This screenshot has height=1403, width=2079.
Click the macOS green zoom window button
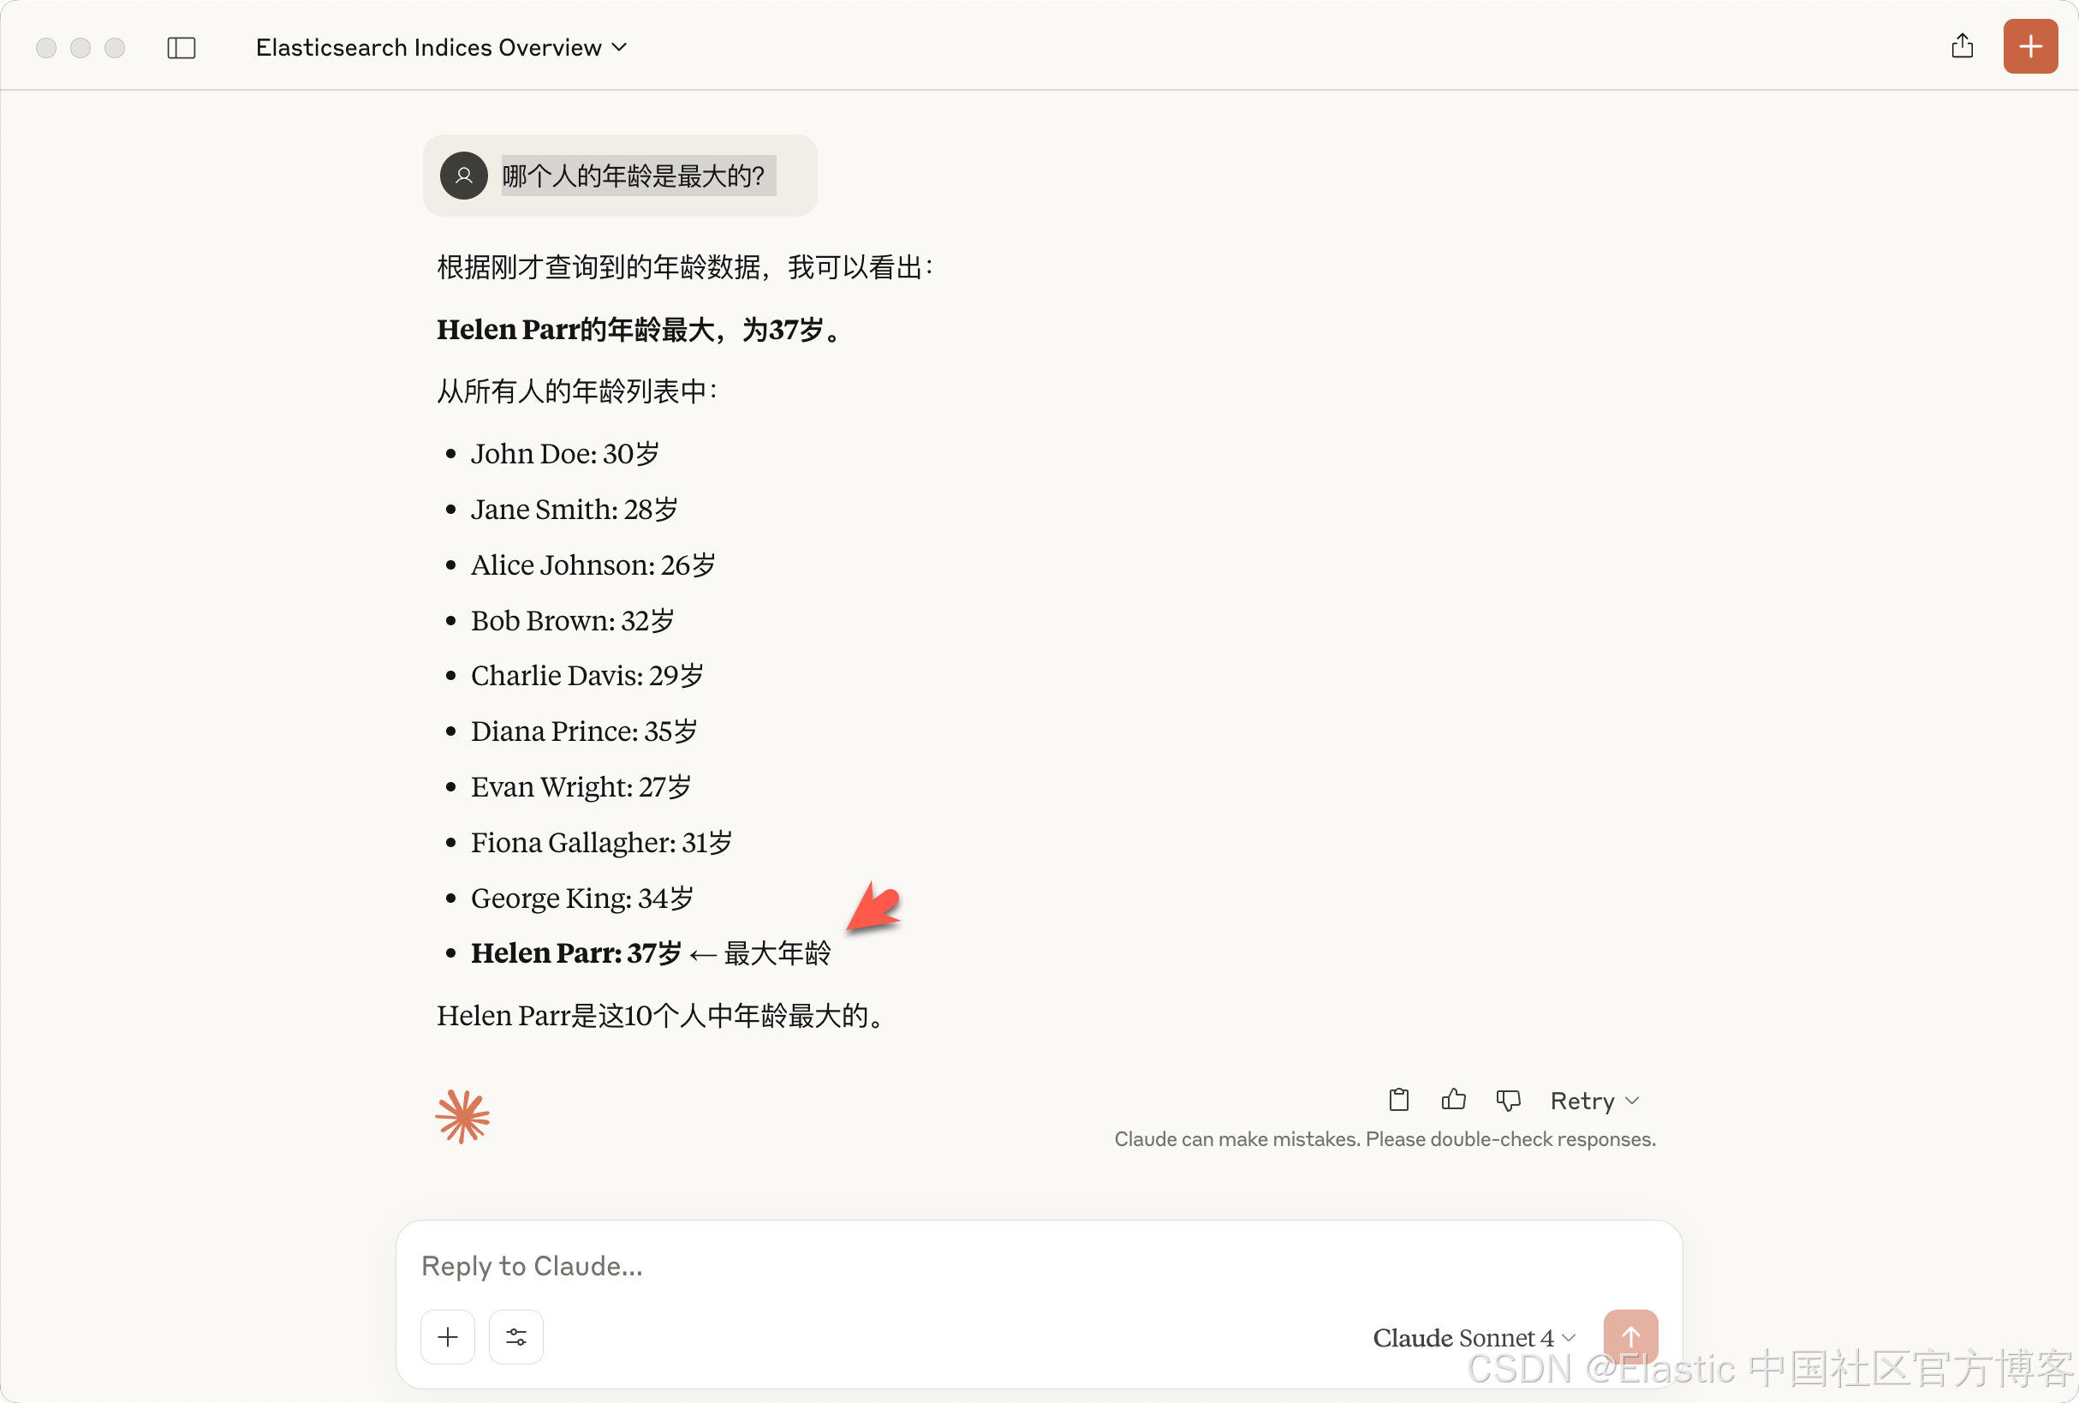115,47
